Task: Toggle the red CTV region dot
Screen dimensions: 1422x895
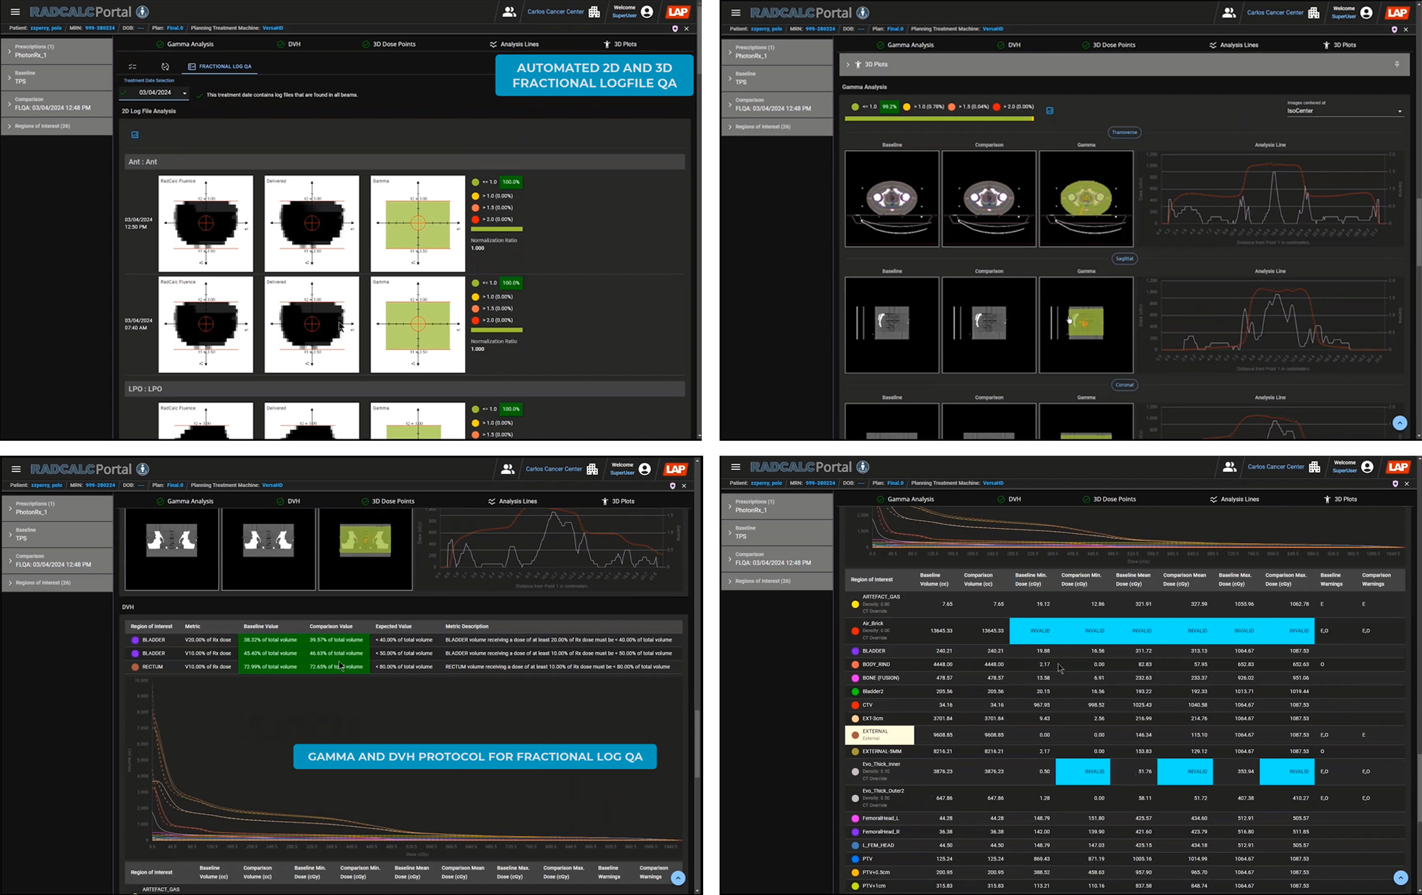Action: 855,705
